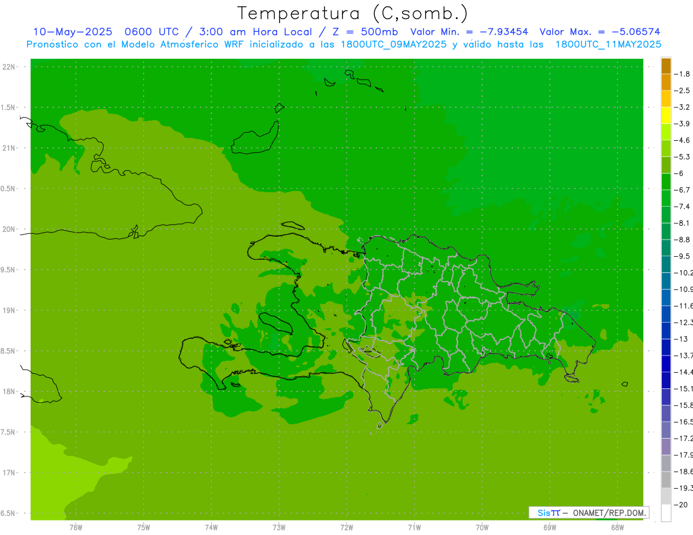Screen dimensions: 693x535
Task: Click the '22N' latitude label
Action: click(9, 67)
